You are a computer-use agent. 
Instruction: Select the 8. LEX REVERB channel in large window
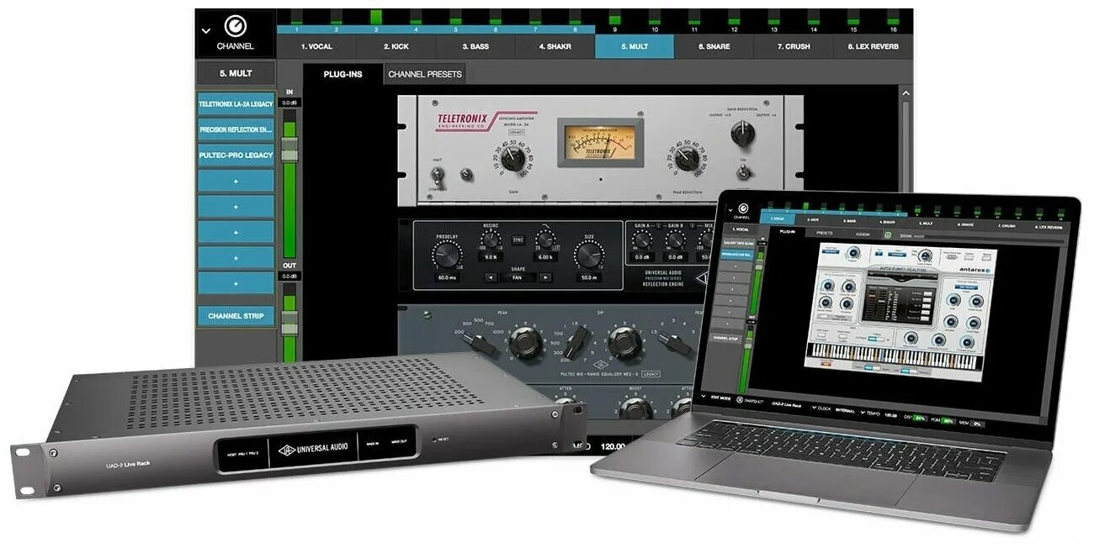point(873,46)
